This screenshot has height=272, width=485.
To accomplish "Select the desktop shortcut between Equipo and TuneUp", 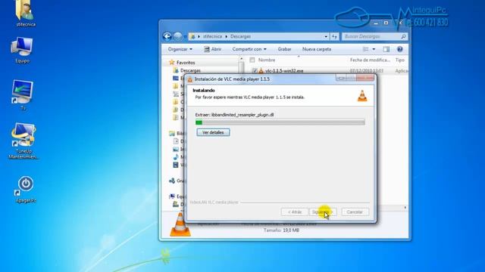I will point(22,95).
